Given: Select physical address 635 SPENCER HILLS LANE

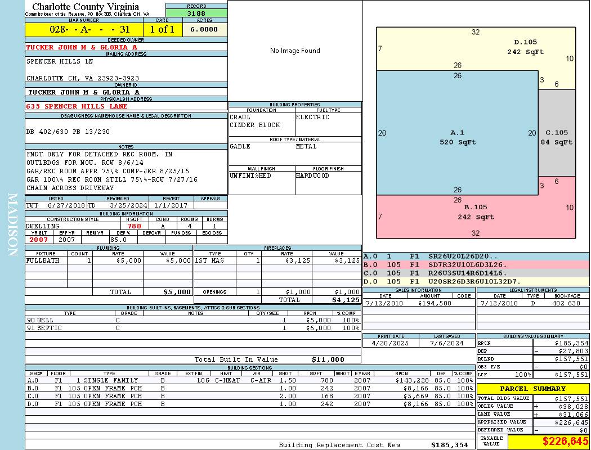Looking at the screenshot, I should coord(77,106).
